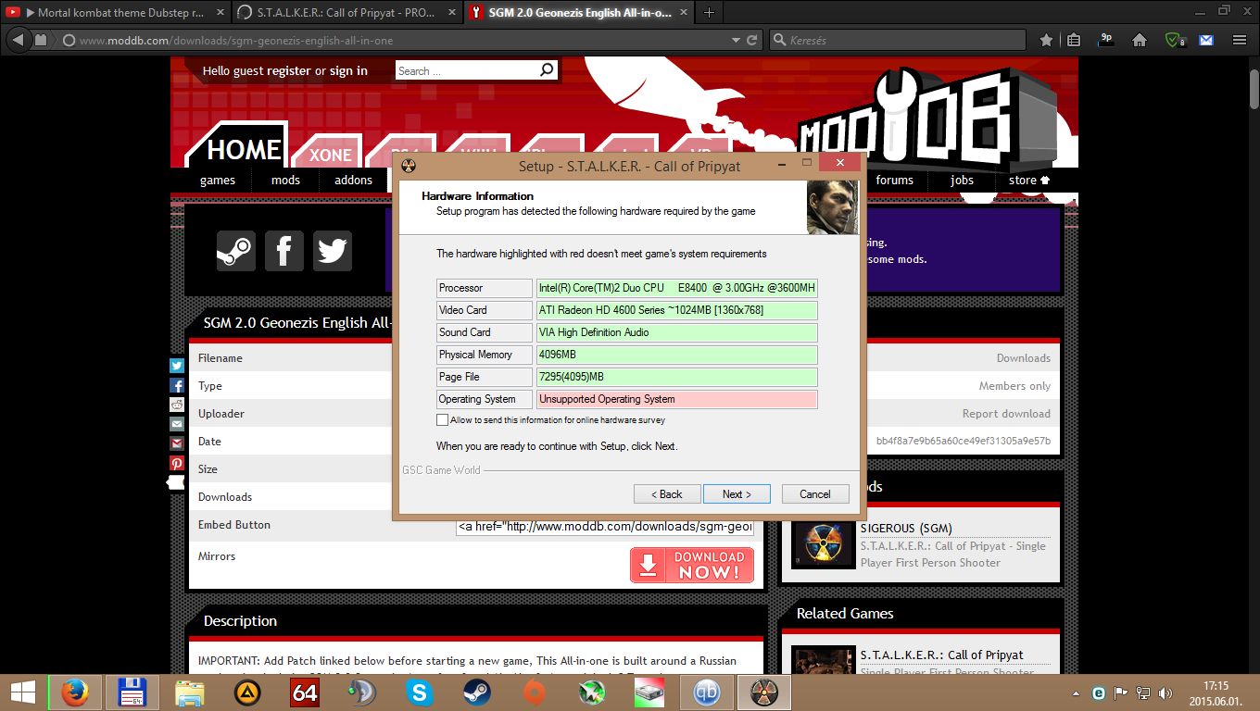The height and width of the screenshot is (711, 1260).
Task: Share via the Facebook icon in the left sidebar
Action: [x=177, y=385]
